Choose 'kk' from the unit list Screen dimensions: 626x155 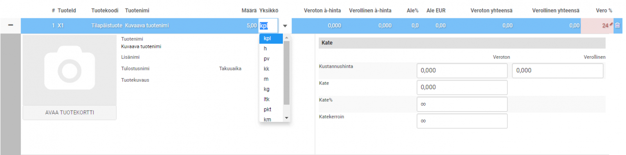[x=271, y=69]
